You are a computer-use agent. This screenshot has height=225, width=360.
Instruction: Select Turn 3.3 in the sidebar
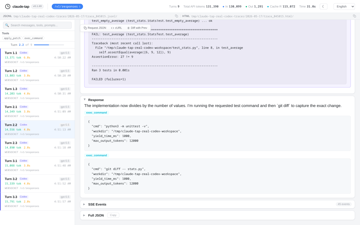(38, 201)
